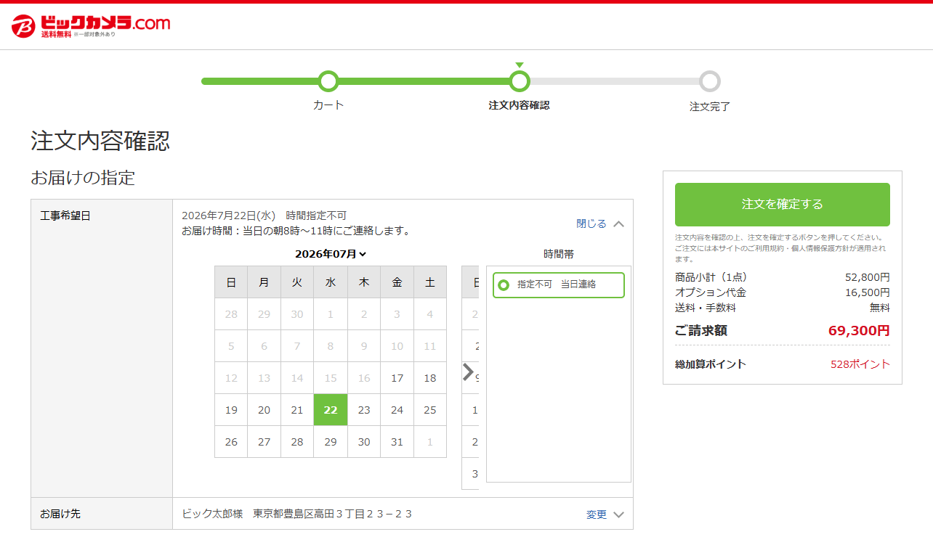Go to next month with arrow
Image resolution: width=933 pixels, height=537 pixels.
(x=468, y=372)
